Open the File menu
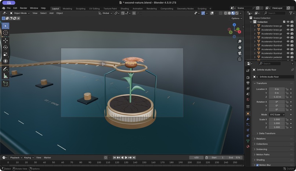The image size is (296, 171). (x=9, y=8)
